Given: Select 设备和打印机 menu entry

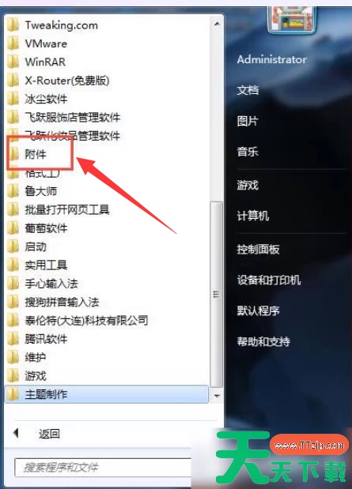Looking at the screenshot, I should click(x=269, y=280).
